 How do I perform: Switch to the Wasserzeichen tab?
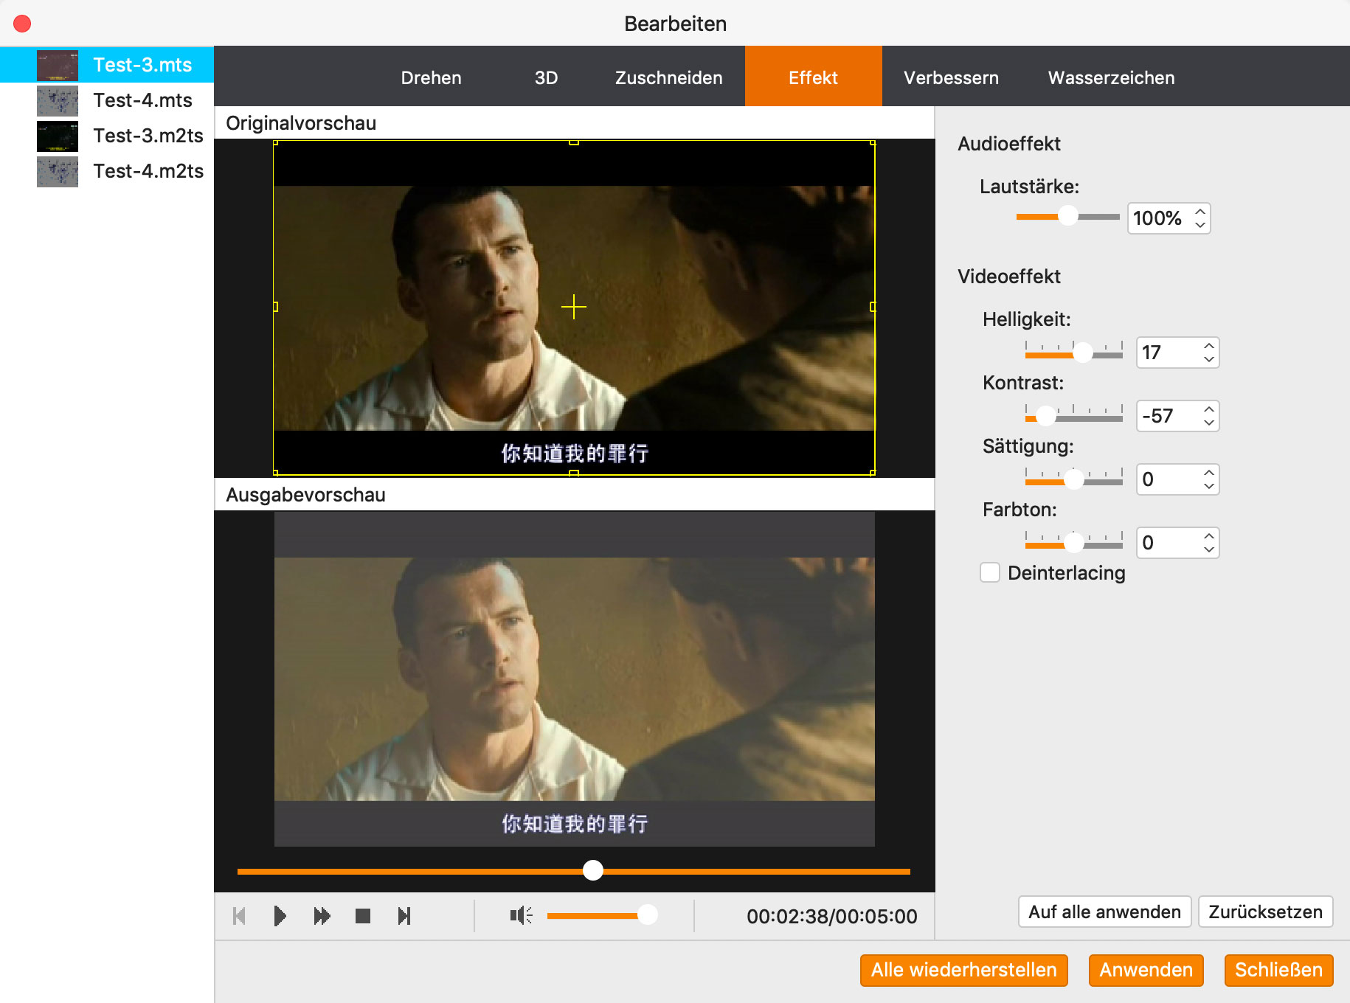[1111, 77]
